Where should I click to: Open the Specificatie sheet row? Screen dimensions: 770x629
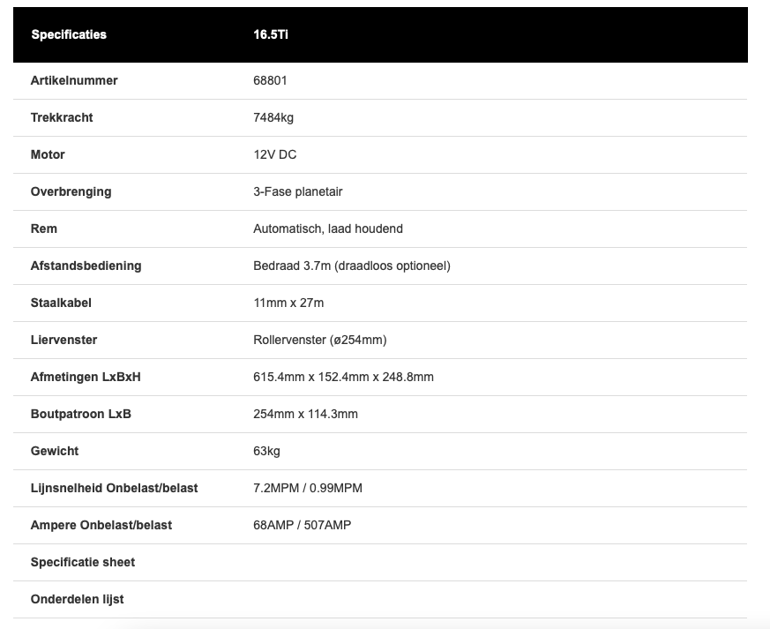coord(83,562)
